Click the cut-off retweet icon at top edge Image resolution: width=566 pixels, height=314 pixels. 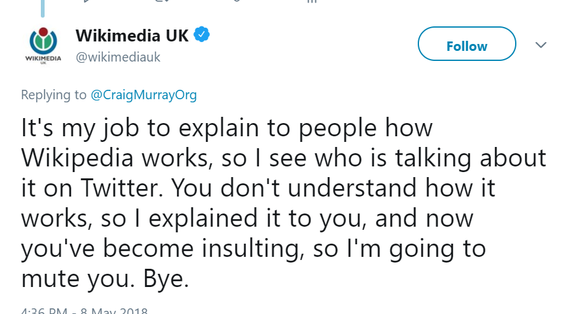pyautogui.click(x=161, y=1)
